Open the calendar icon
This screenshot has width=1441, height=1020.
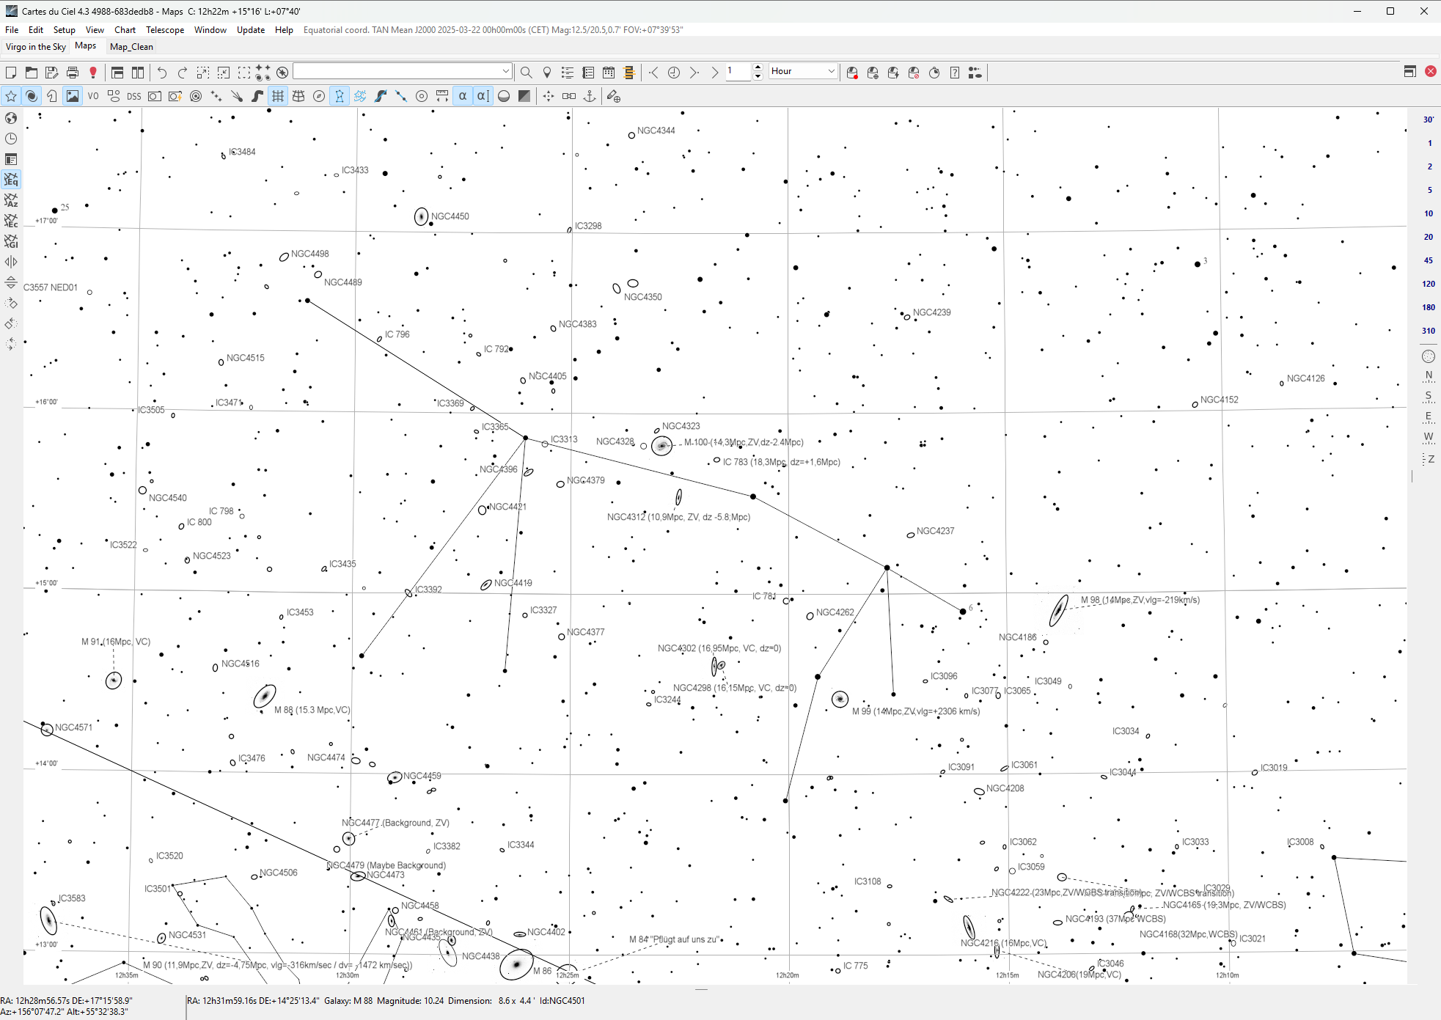click(x=608, y=73)
